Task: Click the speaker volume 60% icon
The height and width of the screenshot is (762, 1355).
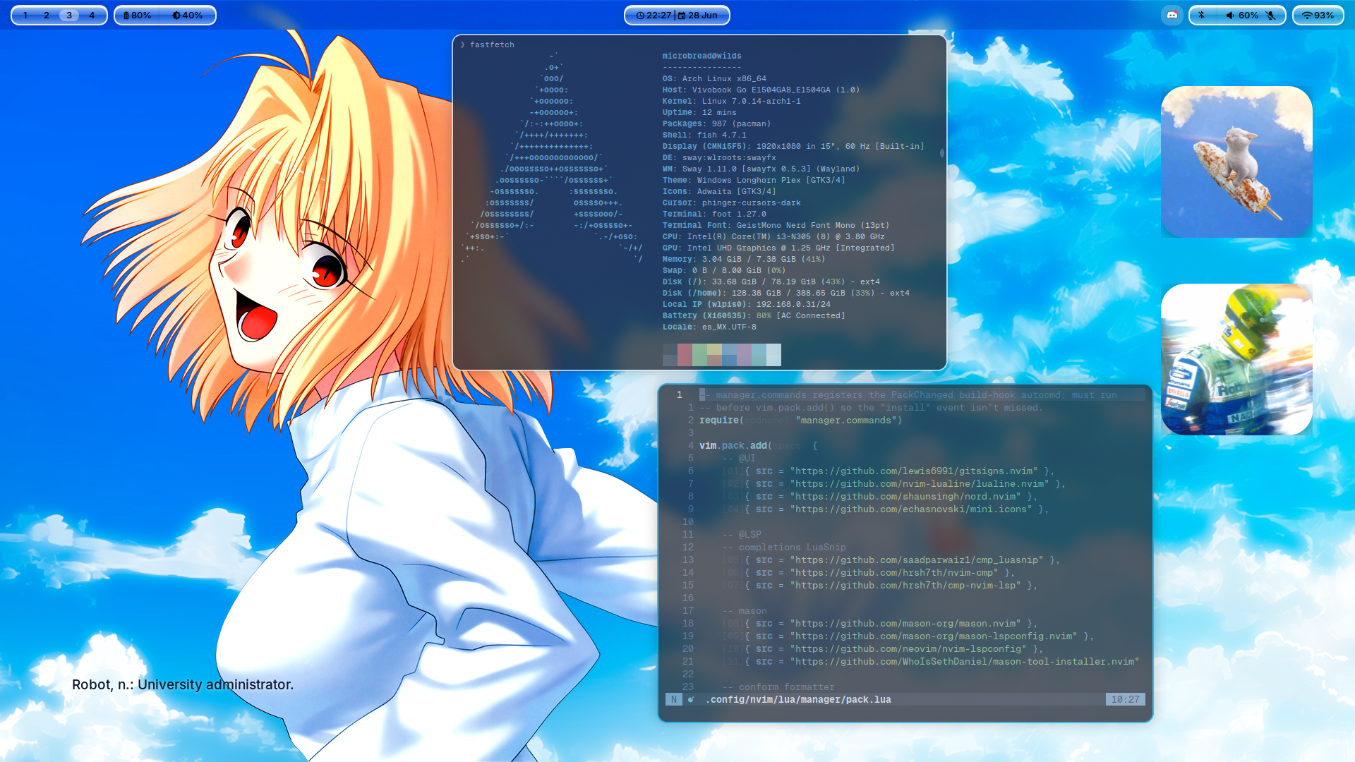Action: tap(1242, 16)
